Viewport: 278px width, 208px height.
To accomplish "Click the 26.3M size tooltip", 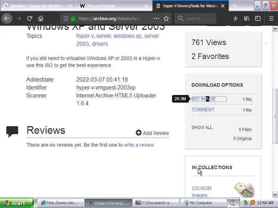I will [x=180, y=99].
